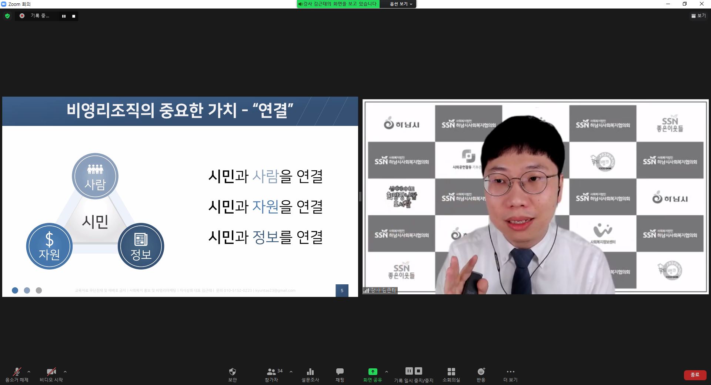Click 기록 일시 중지/중지 recording control
Image resolution: width=711 pixels, height=385 pixels.
[413, 374]
